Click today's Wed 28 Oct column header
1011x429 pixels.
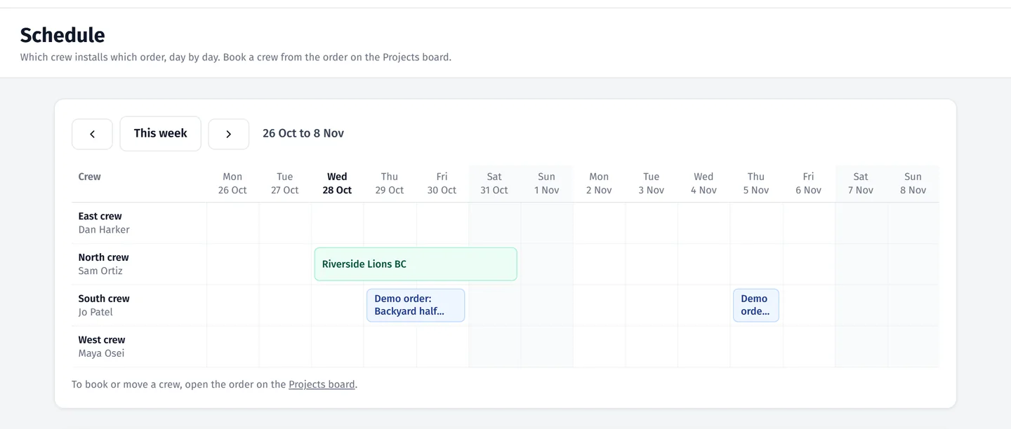337,184
